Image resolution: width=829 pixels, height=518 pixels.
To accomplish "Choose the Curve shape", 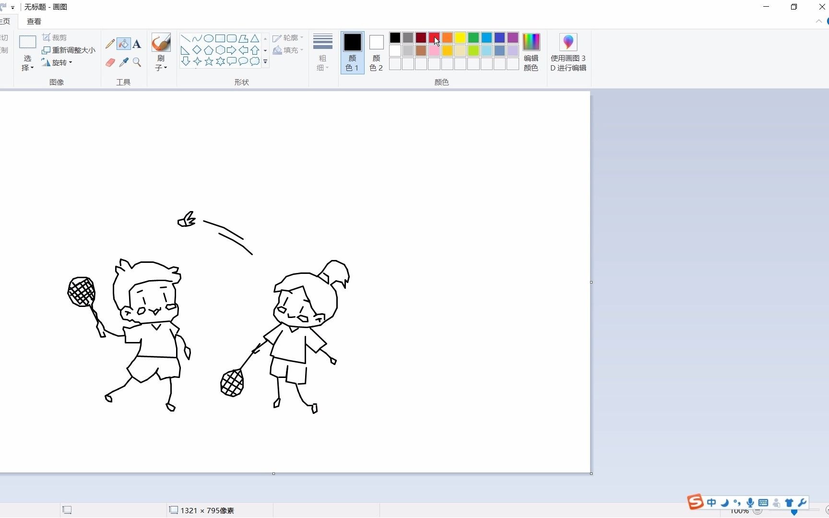I will point(197,38).
